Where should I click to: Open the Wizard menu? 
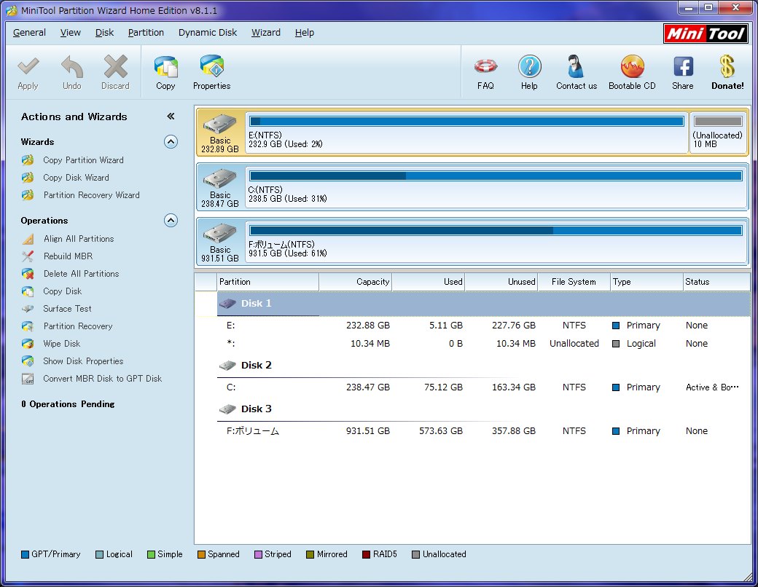(266, 33)
